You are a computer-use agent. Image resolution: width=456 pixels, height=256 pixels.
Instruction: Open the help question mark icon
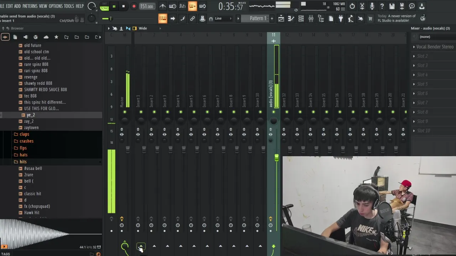pos(382,6)
